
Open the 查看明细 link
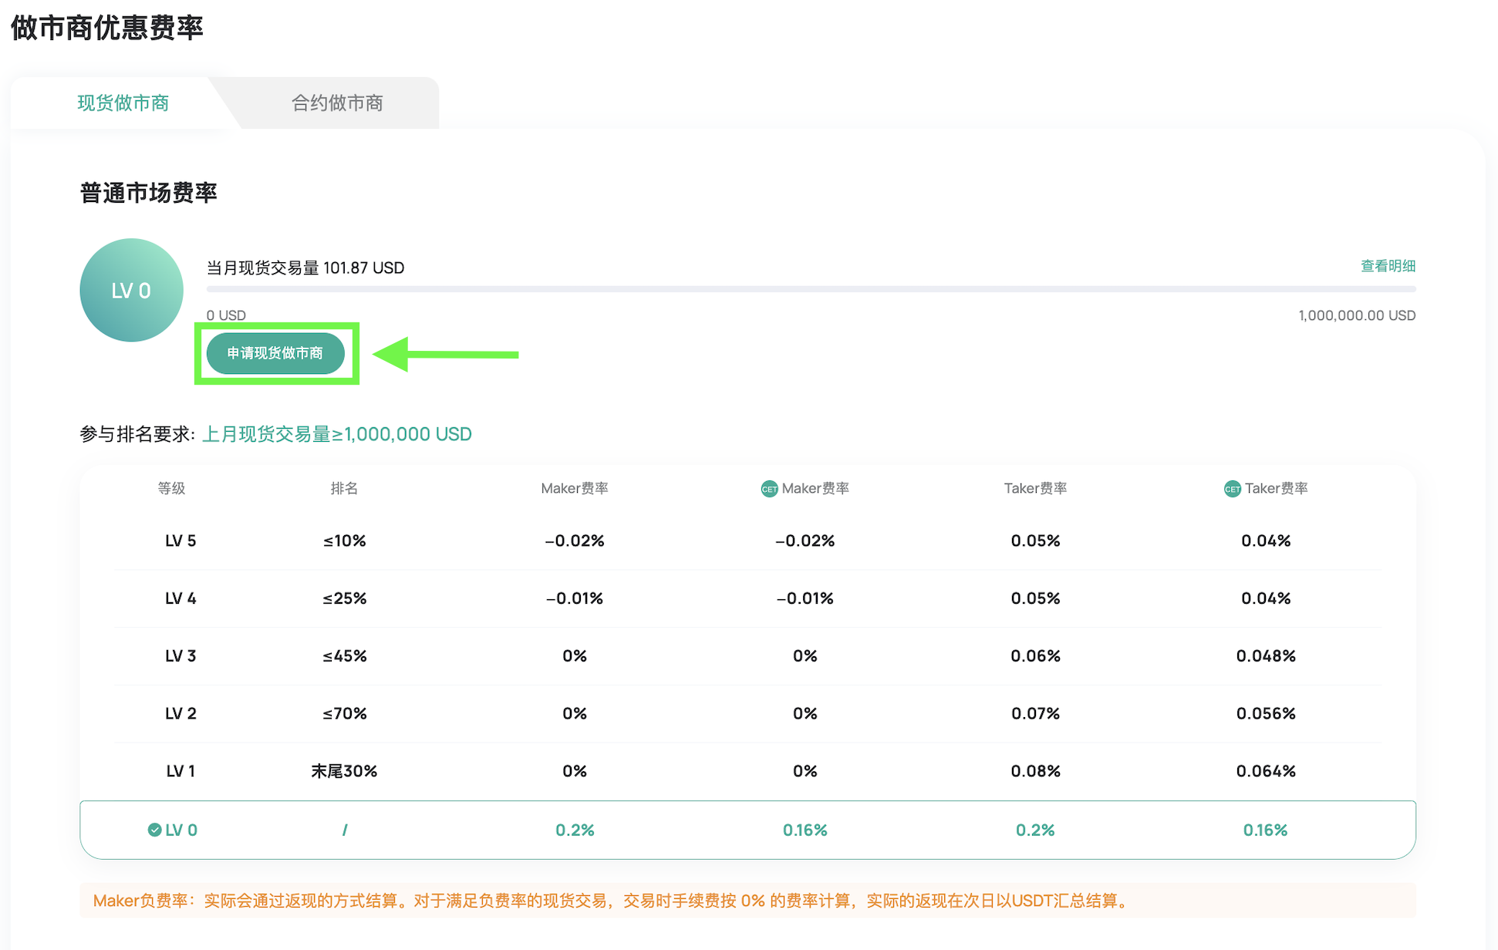[1388, 266]
